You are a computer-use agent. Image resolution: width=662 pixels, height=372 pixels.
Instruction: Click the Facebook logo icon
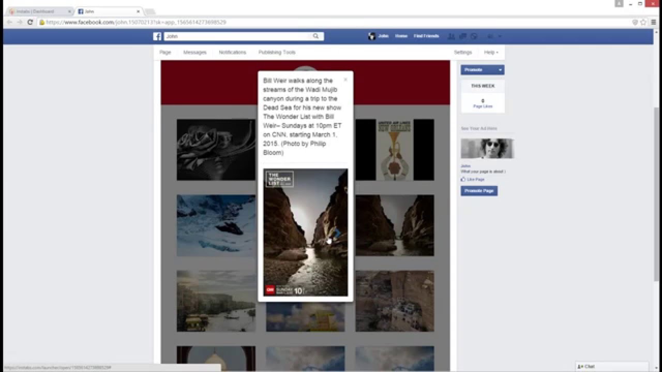click(x=157, y=36)
